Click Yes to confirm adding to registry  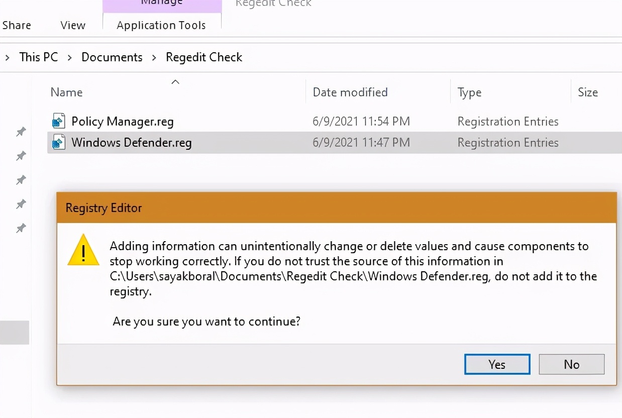(x=496, y=364)
